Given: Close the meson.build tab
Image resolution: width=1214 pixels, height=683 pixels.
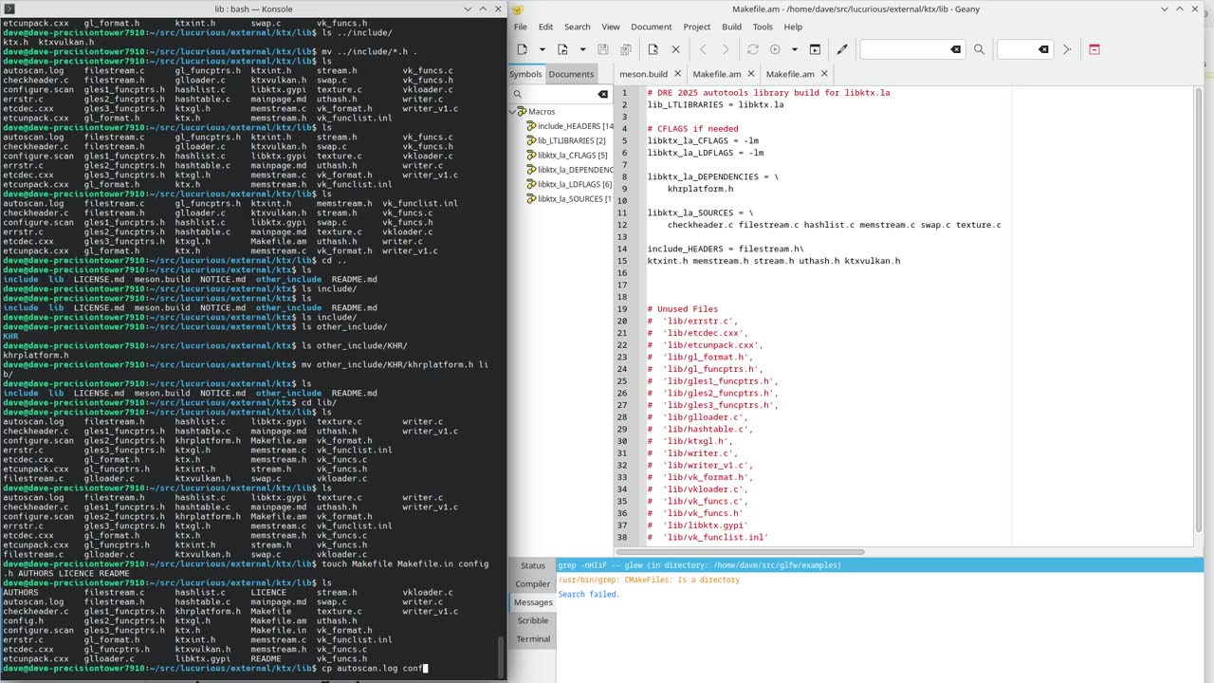Looking at the screenshot, I should tap(679, 74).
